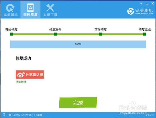Close the 完美刷机 window
This screenshot has height=118, width=156.
tap(153, 3)
